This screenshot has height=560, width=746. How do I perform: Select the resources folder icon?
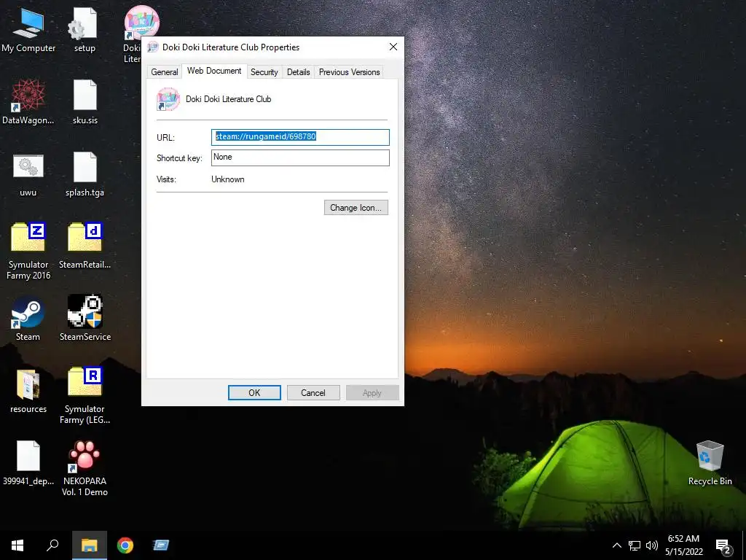click(28, 391)
